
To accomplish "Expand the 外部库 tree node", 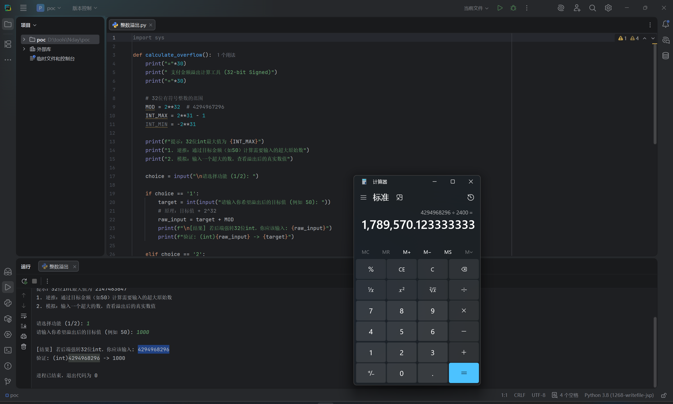I will click(24, 49).
